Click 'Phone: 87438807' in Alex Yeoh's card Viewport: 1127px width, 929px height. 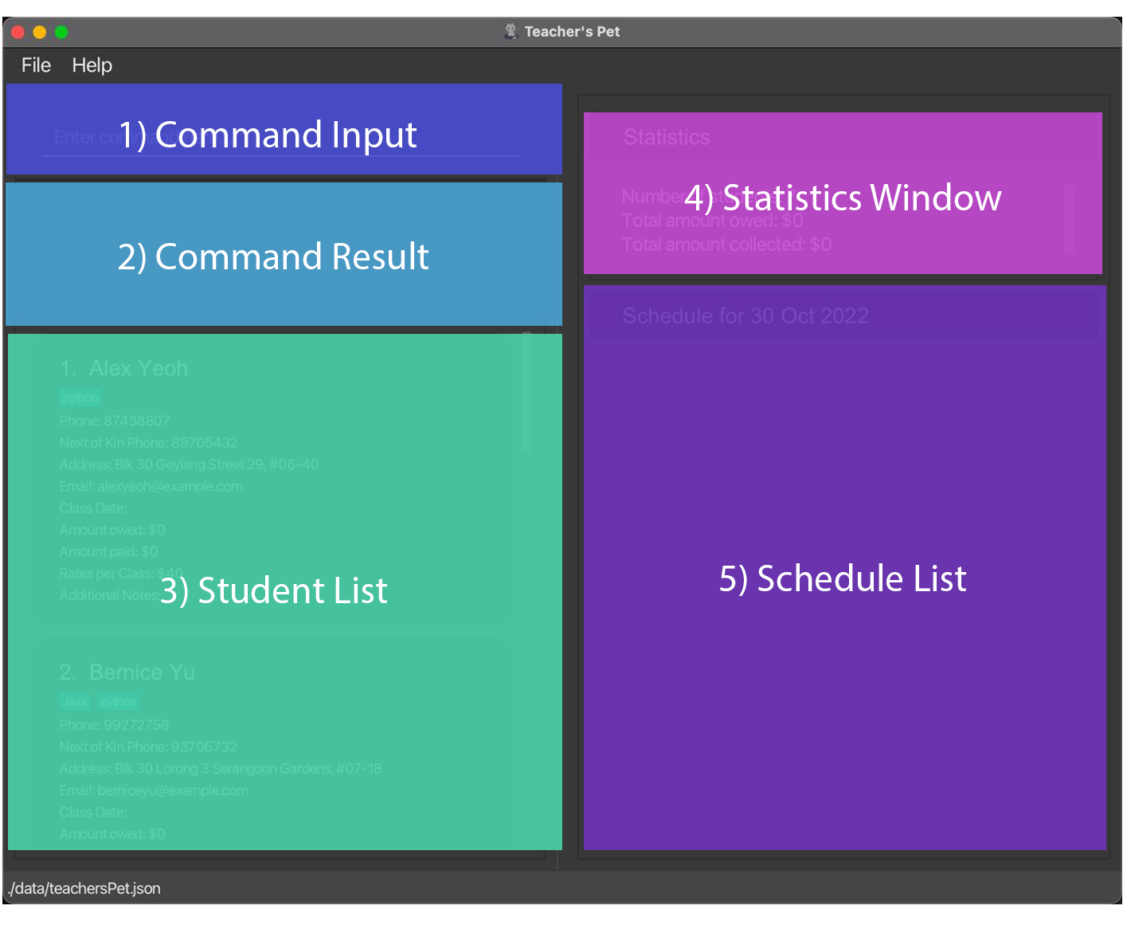click(x=115, y=421)
